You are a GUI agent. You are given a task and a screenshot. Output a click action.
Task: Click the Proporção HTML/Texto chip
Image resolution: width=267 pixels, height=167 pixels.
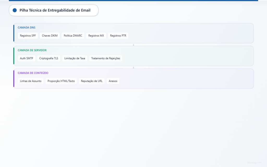click(61, 81)
